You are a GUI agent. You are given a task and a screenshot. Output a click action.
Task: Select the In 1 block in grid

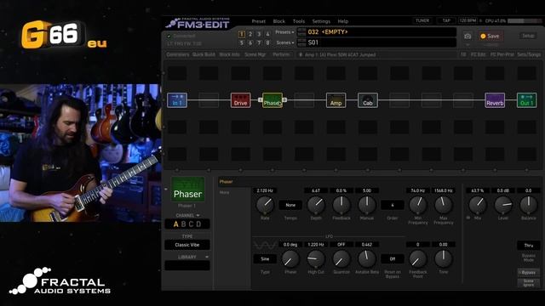[x=177, y=100]
